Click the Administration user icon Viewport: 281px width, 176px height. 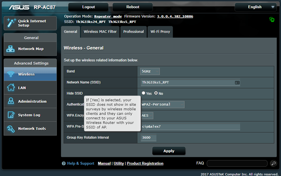click(x=11, y=101)
